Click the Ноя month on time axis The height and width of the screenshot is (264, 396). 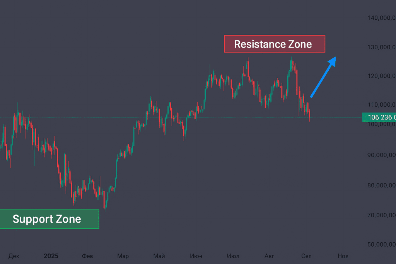(343, 256)
